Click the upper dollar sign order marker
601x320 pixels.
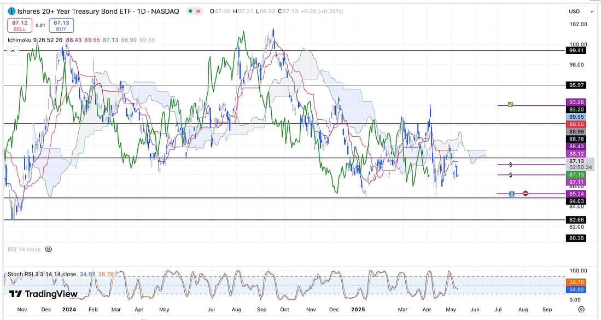coord(510,164)
